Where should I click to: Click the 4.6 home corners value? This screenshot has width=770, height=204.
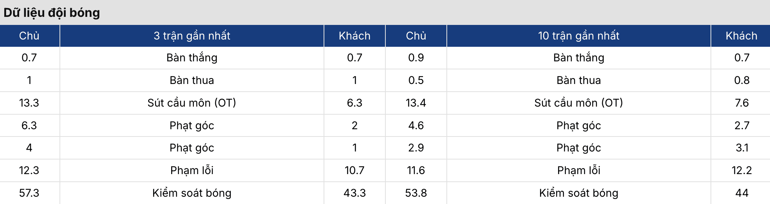[416, 125]
